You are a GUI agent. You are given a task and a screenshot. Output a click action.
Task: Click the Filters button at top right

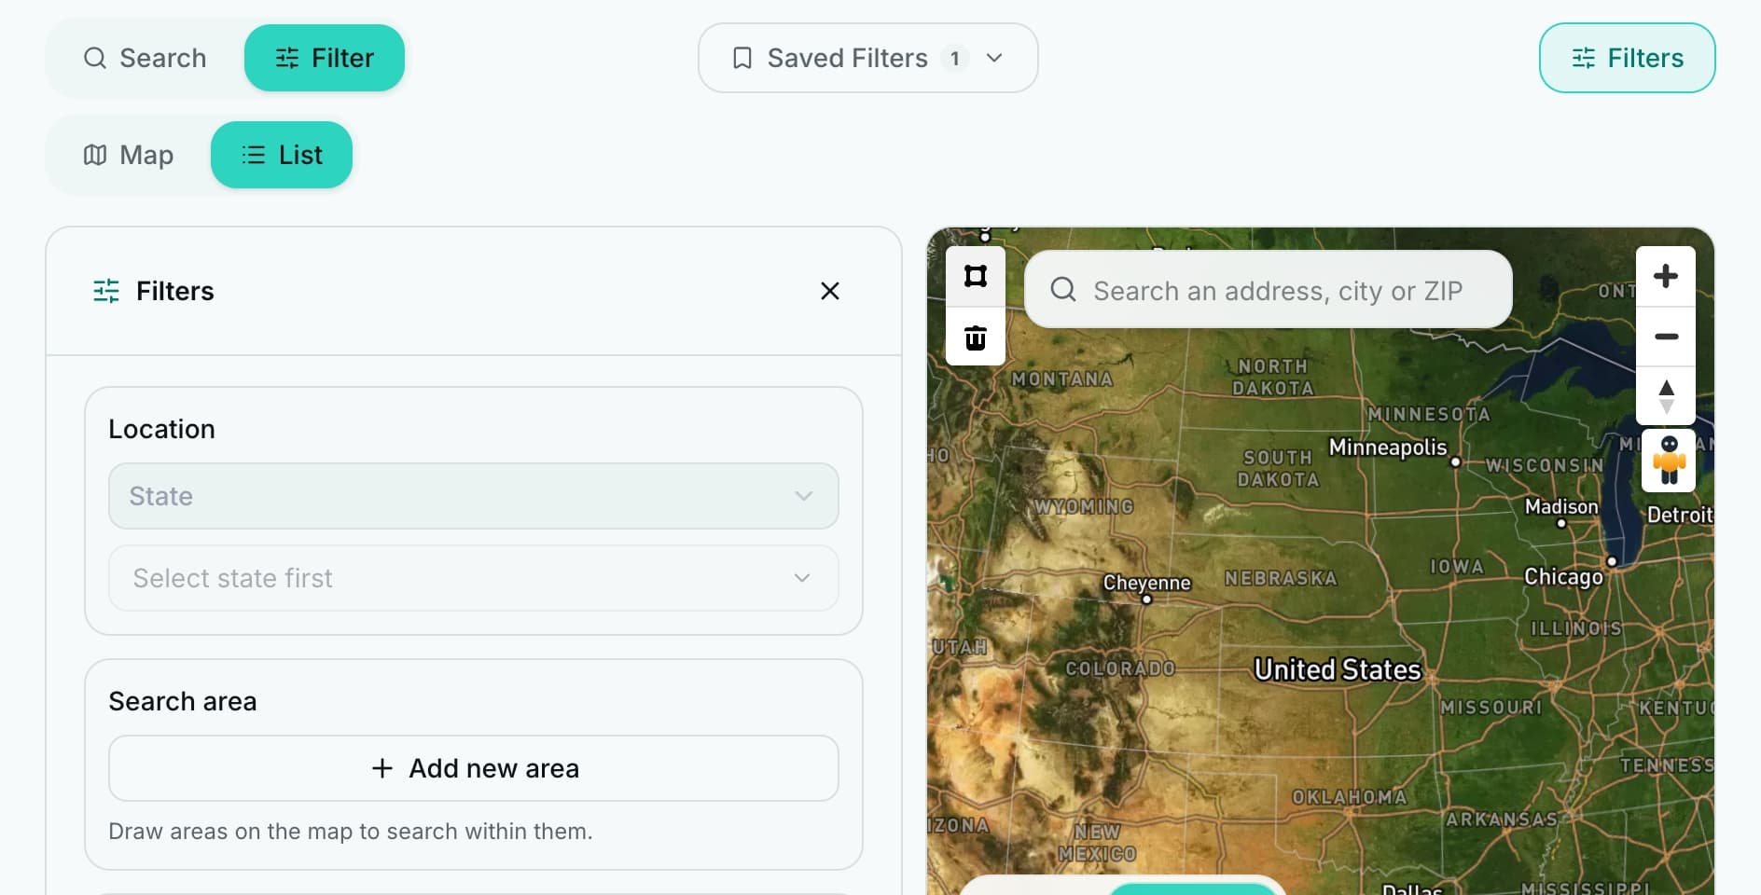click(x=1627, y=58)
